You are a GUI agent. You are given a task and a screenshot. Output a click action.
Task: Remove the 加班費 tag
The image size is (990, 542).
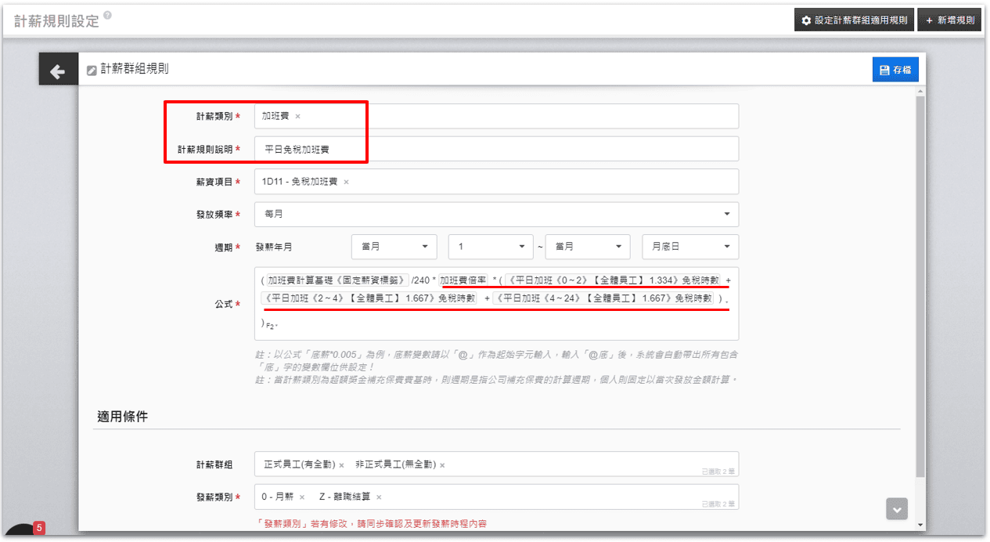pos(297,117)
